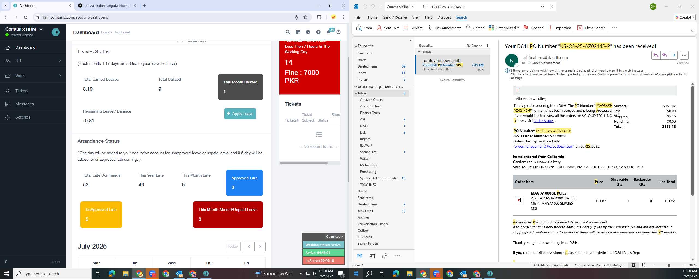The width and height of the screenshot is (699, 279).
Task: Open File Explorer on the left taskbar
Action: point(125,274)
